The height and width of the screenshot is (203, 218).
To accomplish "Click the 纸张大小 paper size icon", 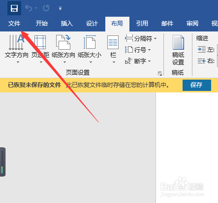I will coord(90,42).
